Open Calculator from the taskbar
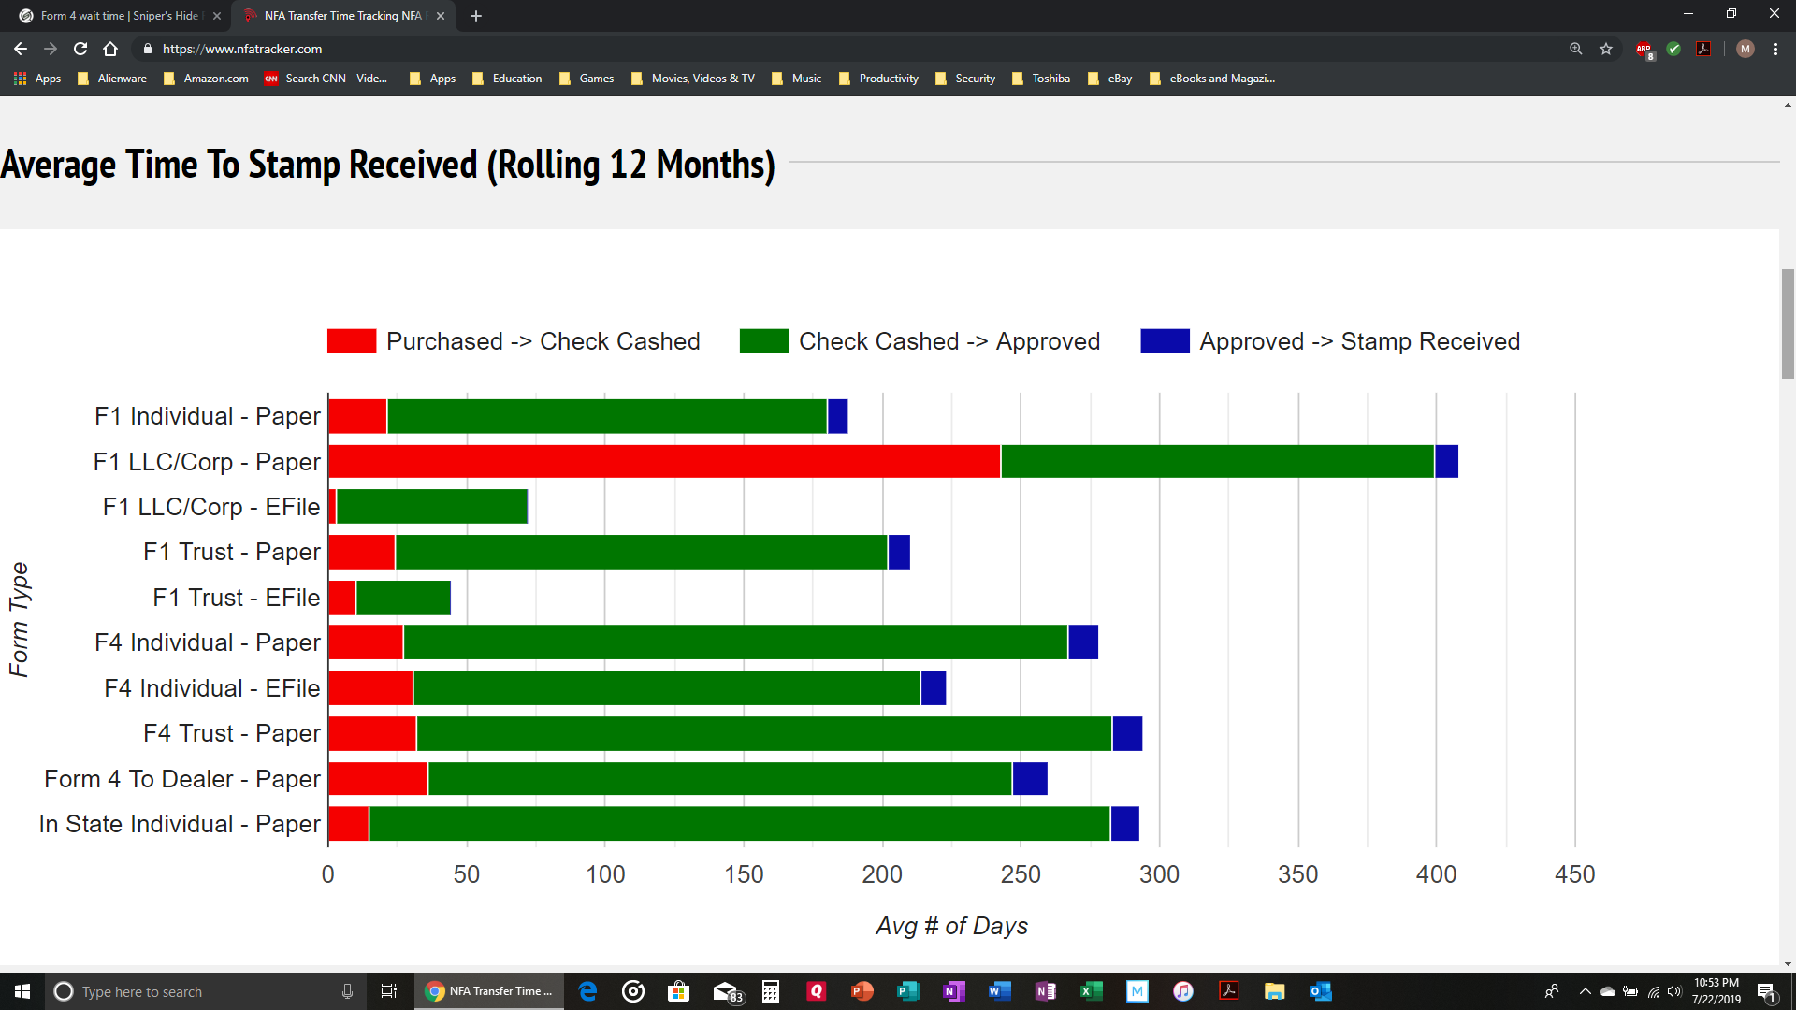1796x1010 pixels. point(771,991)
